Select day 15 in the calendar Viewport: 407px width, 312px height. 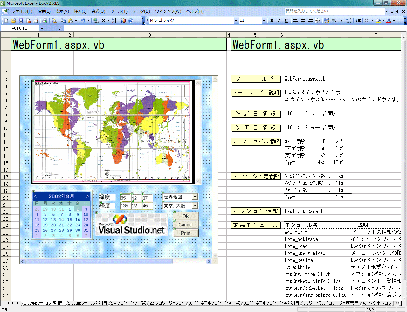pyautogui.click(x=70, y=220)
